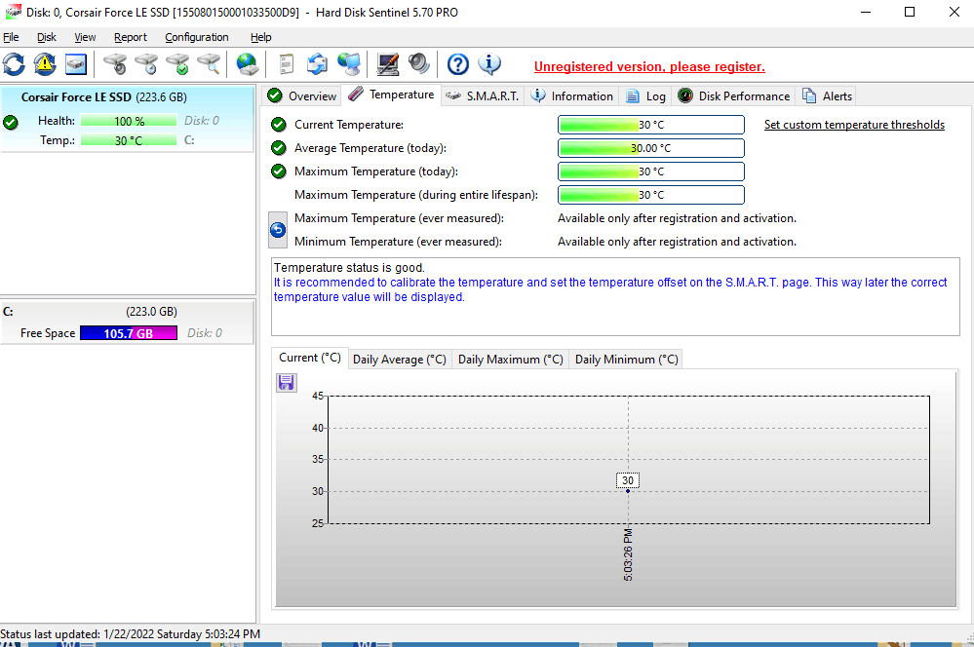
Task: Click the information speech bubble icon
Action: [x=489, y=64]
